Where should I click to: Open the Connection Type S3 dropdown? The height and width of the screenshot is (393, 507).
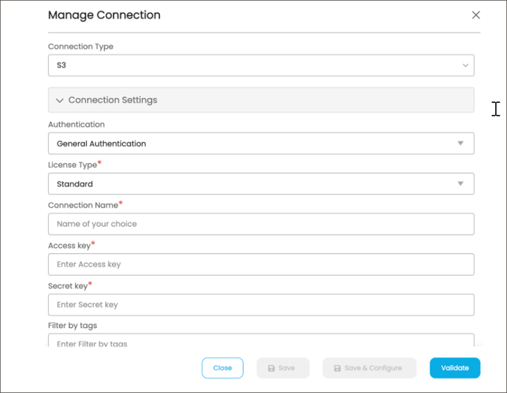pyautogui.click(x=261, y=65)
